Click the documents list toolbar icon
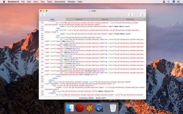183x114 pixels. click(x=42, y=15)
